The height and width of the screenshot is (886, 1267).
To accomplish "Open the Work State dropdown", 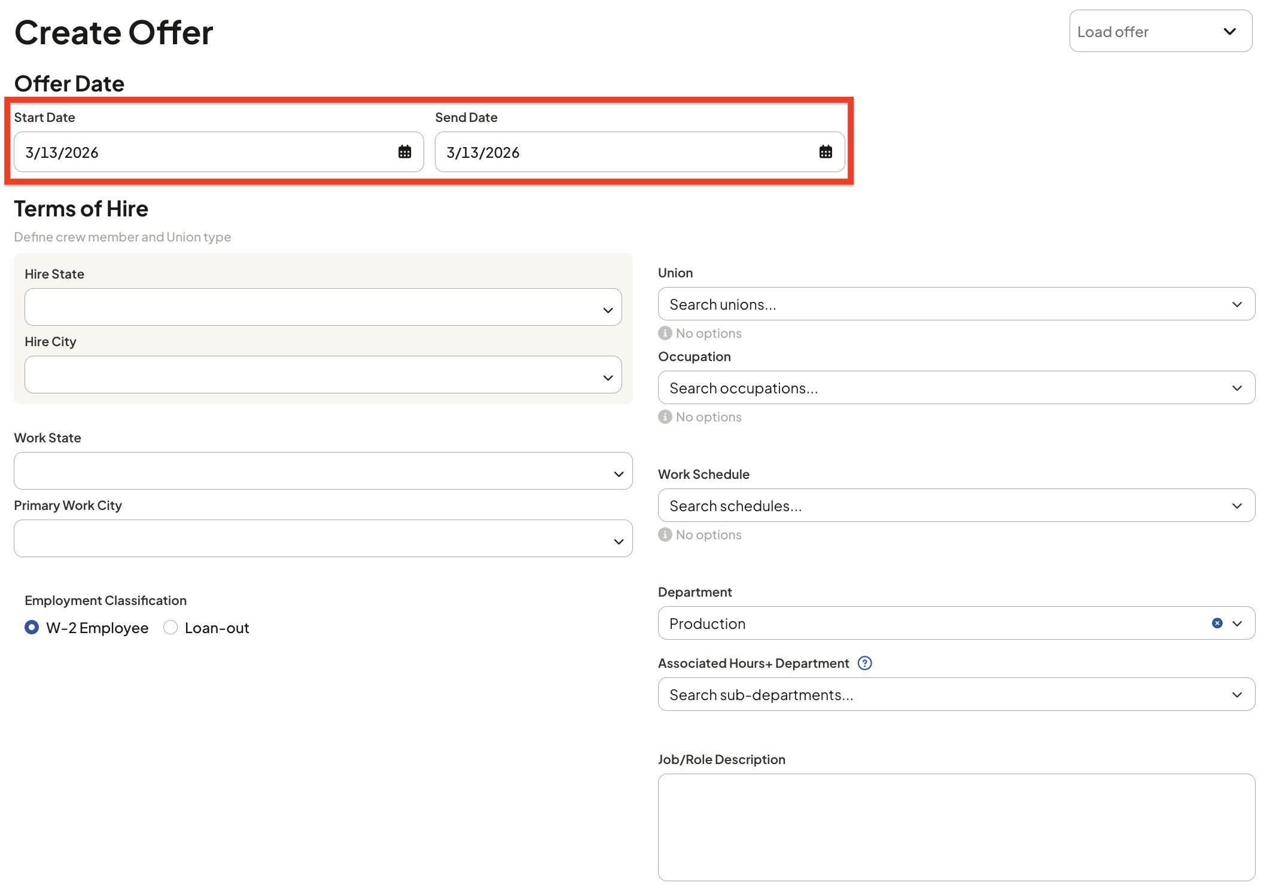I will tap(323, 471).
